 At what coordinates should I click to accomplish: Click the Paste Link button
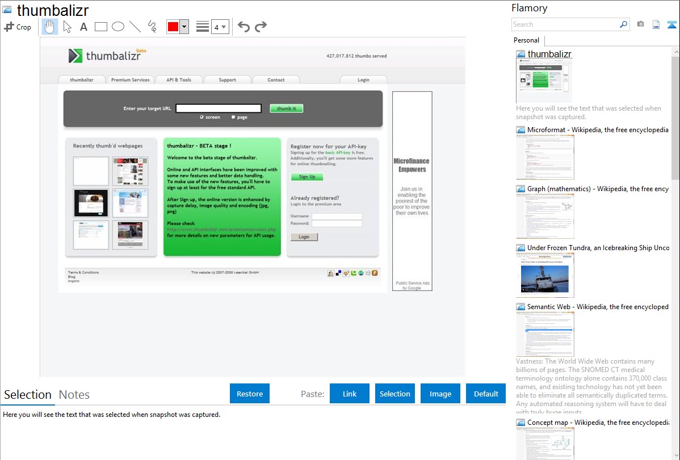click(350, 394)
